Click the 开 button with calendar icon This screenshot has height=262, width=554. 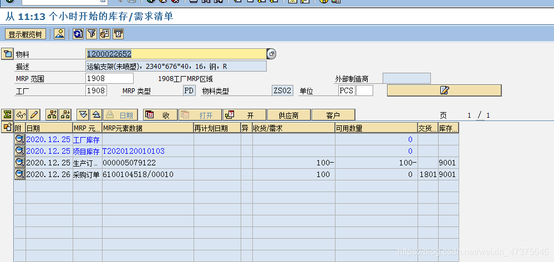tap(245, 115)
